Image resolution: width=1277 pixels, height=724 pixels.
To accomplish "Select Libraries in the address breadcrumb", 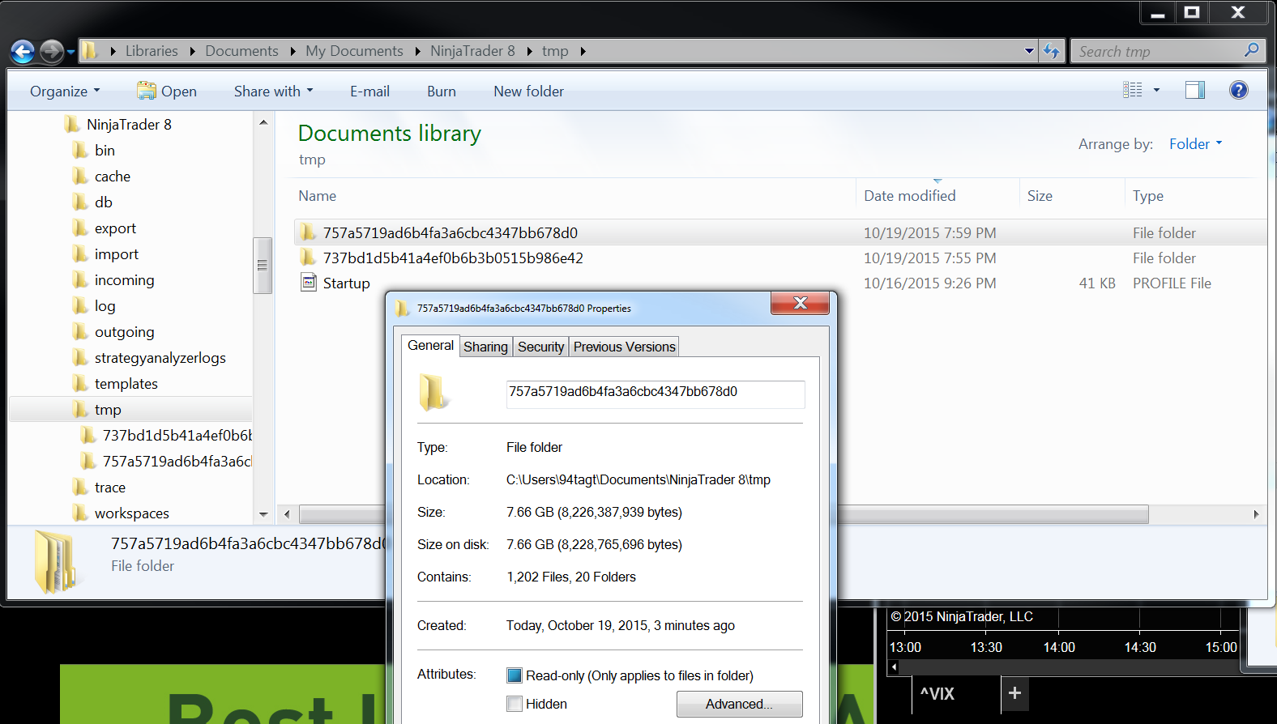I will (x=152, y=51).
